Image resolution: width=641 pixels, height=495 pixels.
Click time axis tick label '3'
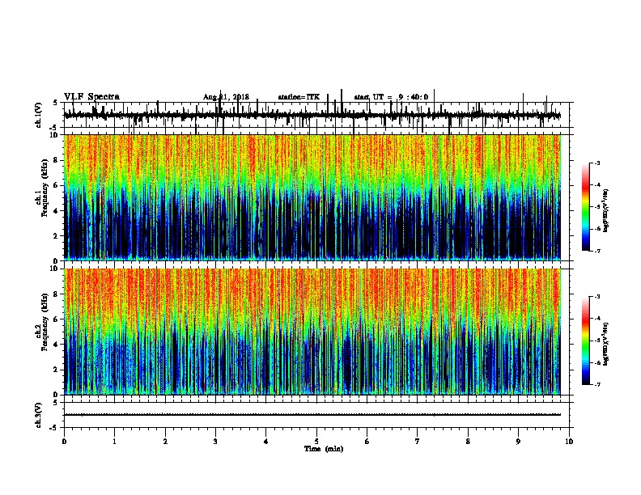[215, 441]
